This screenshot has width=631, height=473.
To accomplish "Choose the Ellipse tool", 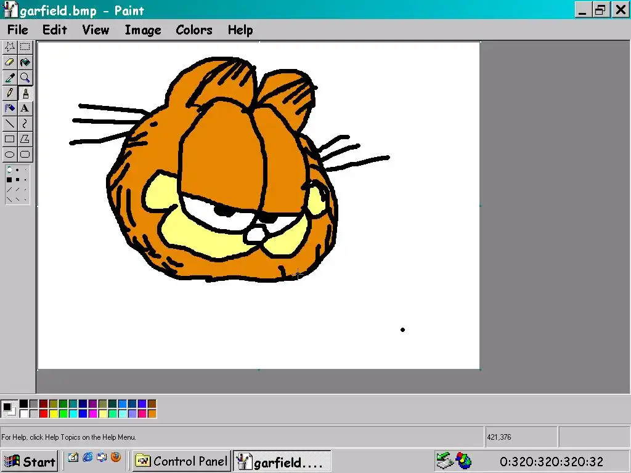I will pos(10,155).
